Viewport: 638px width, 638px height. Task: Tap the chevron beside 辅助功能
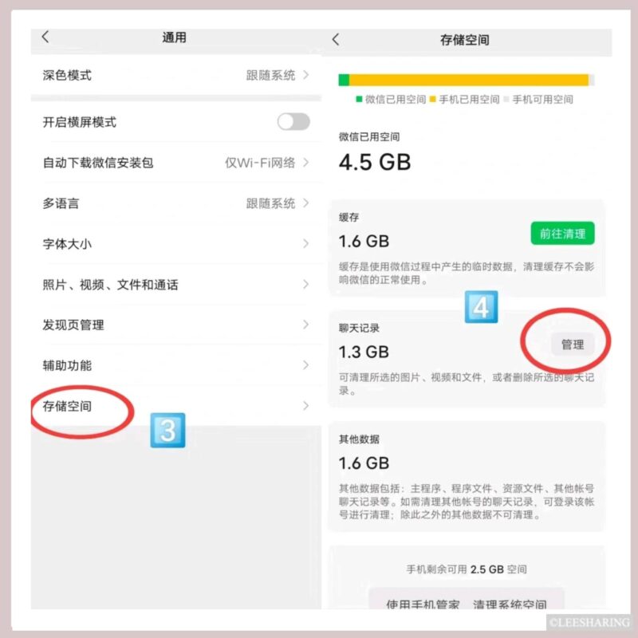pyautogui.click(x=305, y=365)
